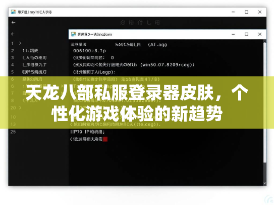The width and height of the screenshot is (274, 205).
Task: Select the "(AT.agp" text in the console header
Action: [x=157, y=45]
